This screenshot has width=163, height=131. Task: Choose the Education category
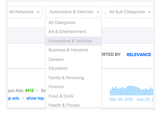point(73,68)
